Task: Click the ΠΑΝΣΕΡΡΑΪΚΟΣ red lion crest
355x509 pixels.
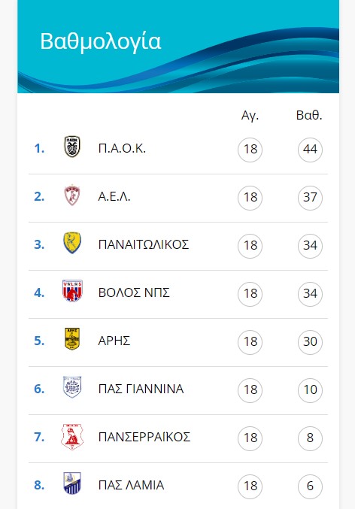Action: [72, 437]
